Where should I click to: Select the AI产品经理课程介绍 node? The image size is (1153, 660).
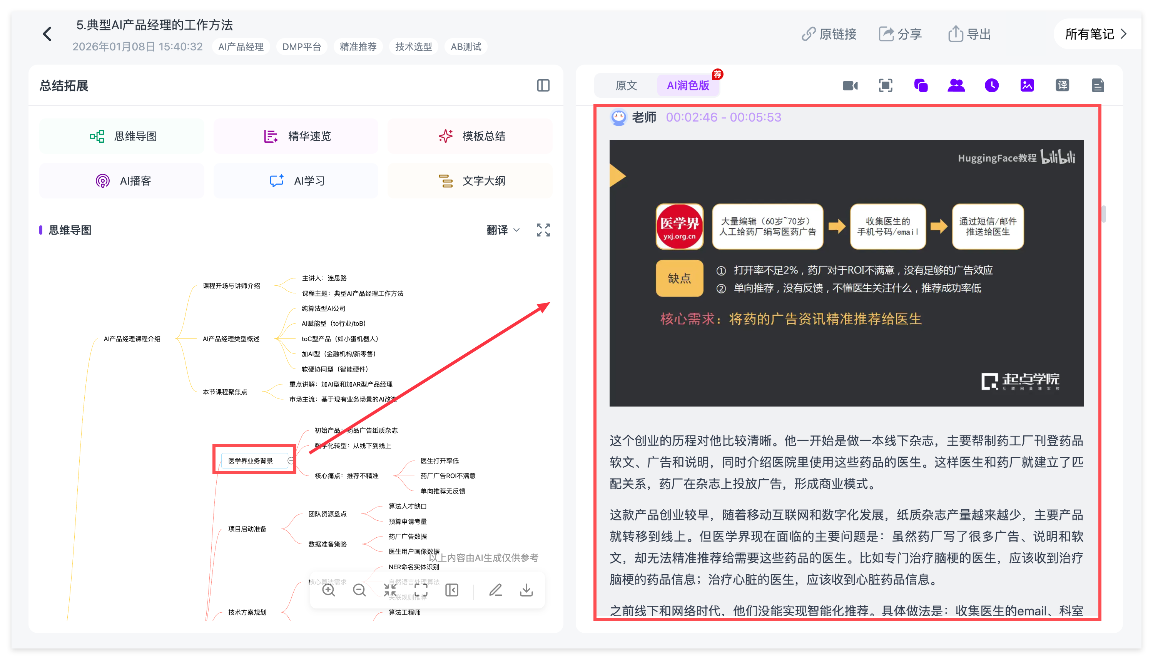coord(132,338)
